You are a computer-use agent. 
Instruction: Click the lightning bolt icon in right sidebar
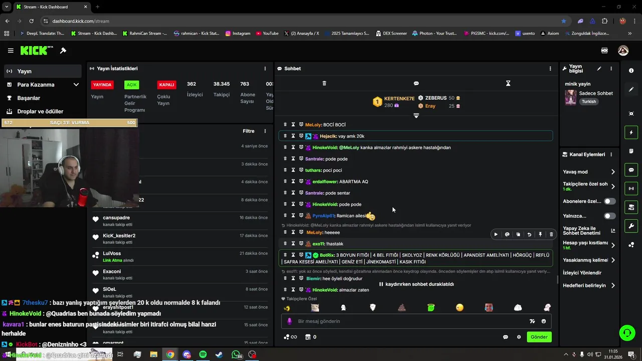pos(631,132)
